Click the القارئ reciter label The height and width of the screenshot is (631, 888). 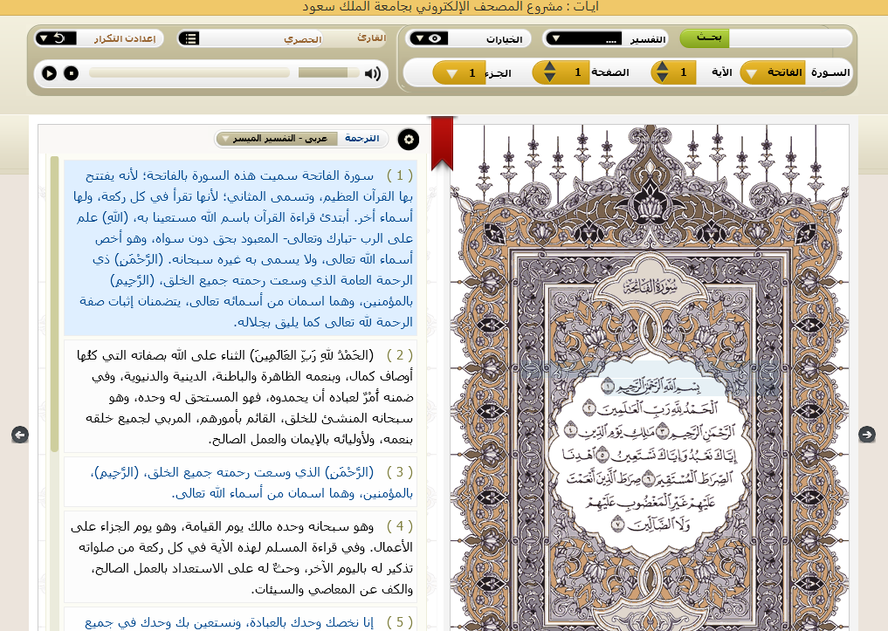[371, 38]
